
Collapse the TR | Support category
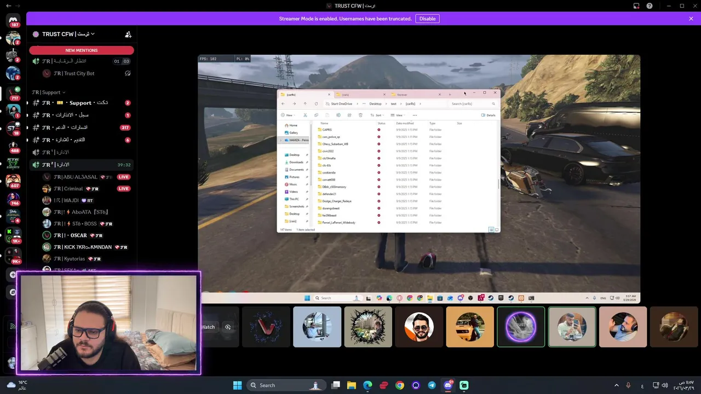(x=48, y=92)
